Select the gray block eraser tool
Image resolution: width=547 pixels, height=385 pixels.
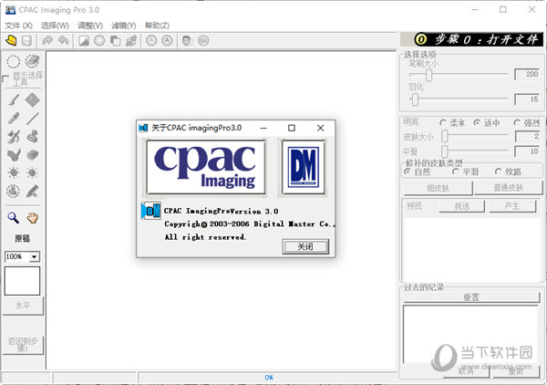tap(32, 154)
